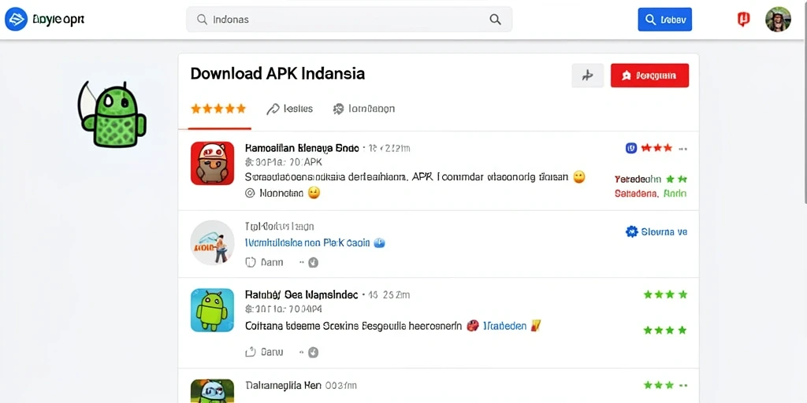Viewport: 807px width, 403px height.
Task: Click the smiley emoji after the first description
Action: (579, 177)
